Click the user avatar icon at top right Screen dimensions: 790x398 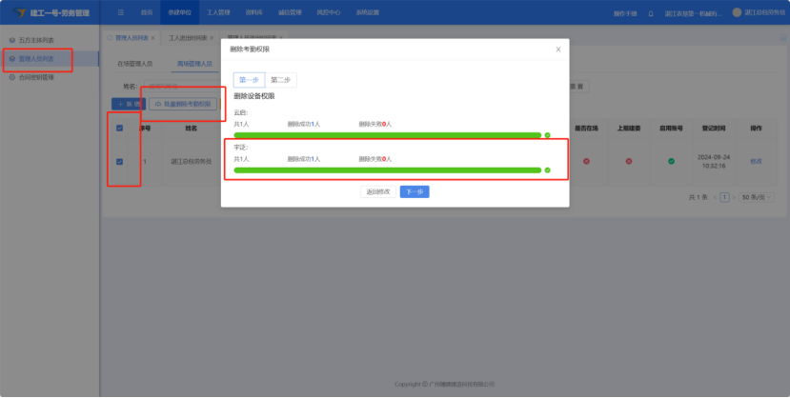pos(737,12)
